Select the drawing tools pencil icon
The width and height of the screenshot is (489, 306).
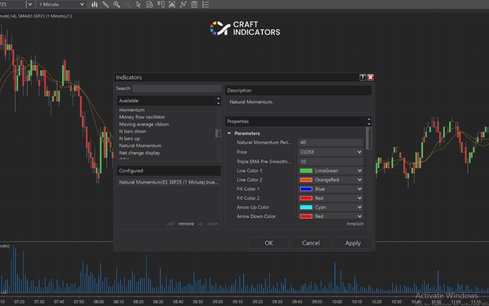106,4
